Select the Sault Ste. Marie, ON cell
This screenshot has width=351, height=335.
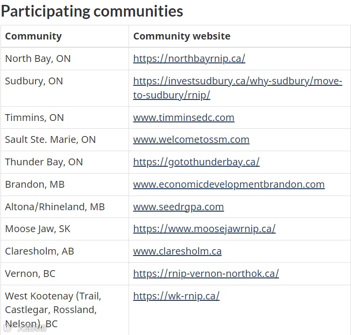click(50, 139)
